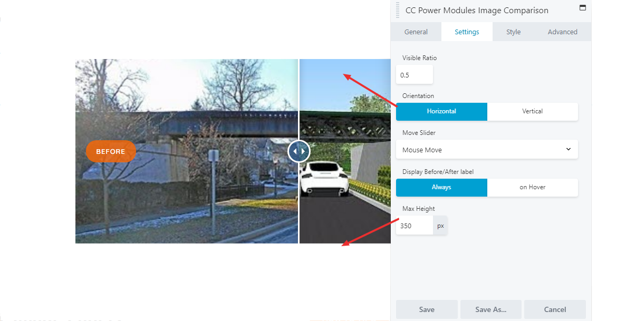Click the Save button
Image resolution: width=626 pixels, height=321 pixels.
(x=427, y=309)
